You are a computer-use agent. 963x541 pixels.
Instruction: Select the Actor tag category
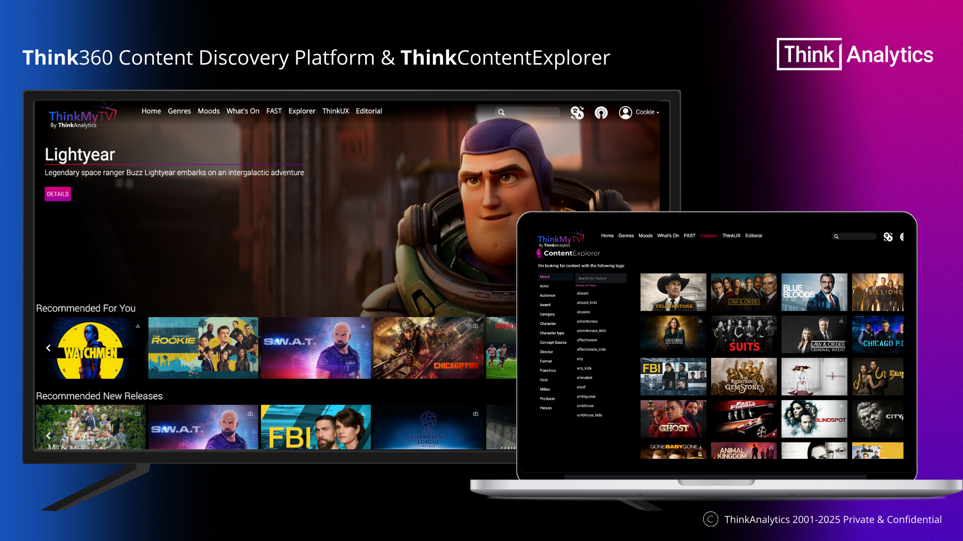[544, 286]
